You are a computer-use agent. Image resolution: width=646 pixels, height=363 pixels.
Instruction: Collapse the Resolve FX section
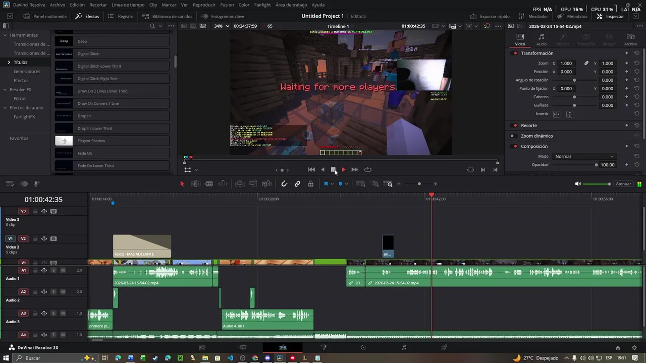(5, 90)
